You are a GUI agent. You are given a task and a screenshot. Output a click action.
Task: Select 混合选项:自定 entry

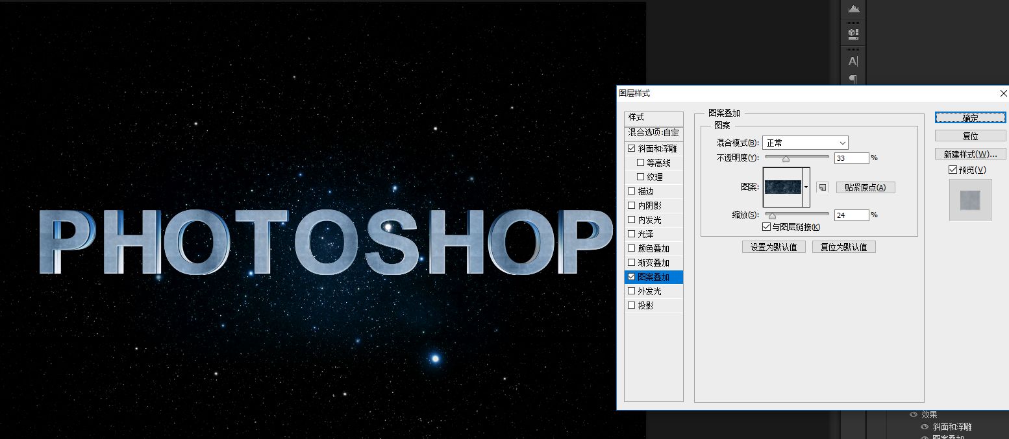point(654,132)
